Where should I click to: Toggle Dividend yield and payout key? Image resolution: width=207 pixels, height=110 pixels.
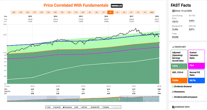tap(184, 97)
